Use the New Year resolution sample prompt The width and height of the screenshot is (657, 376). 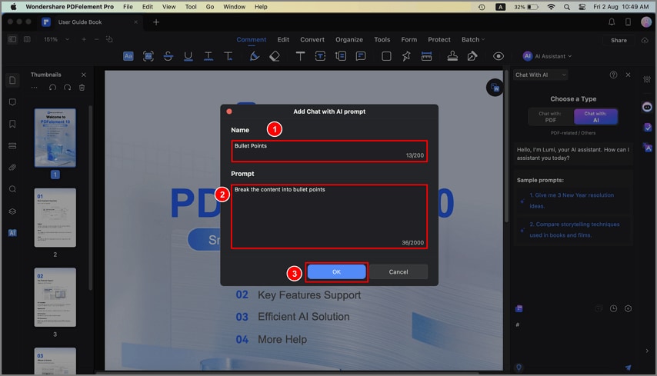point(572,201)
